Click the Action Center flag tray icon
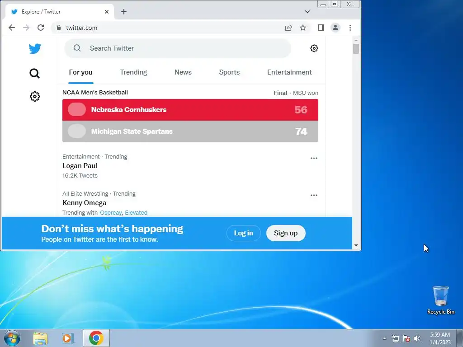This screenshot has height=347, width=463. 406,338
